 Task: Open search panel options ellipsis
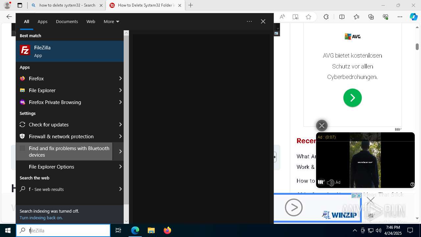[249, 21]
